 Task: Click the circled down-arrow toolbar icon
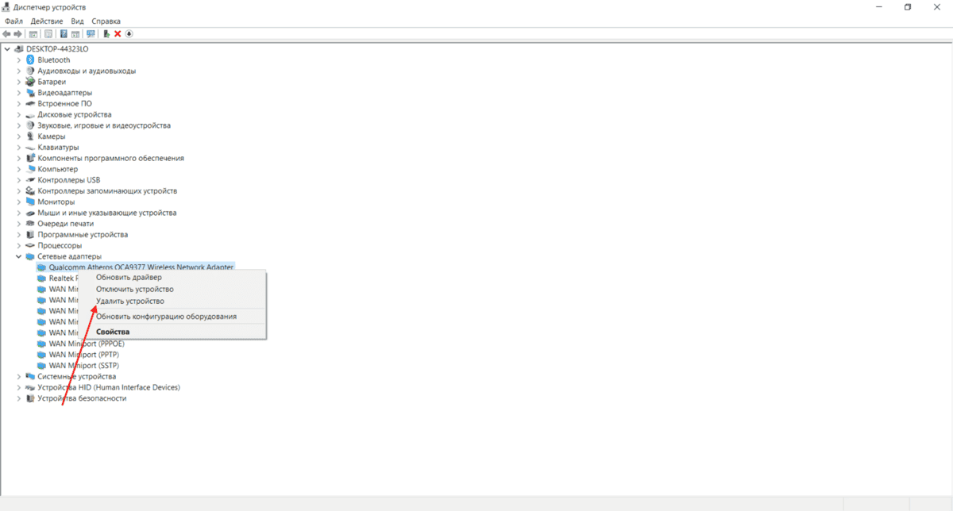129,33
